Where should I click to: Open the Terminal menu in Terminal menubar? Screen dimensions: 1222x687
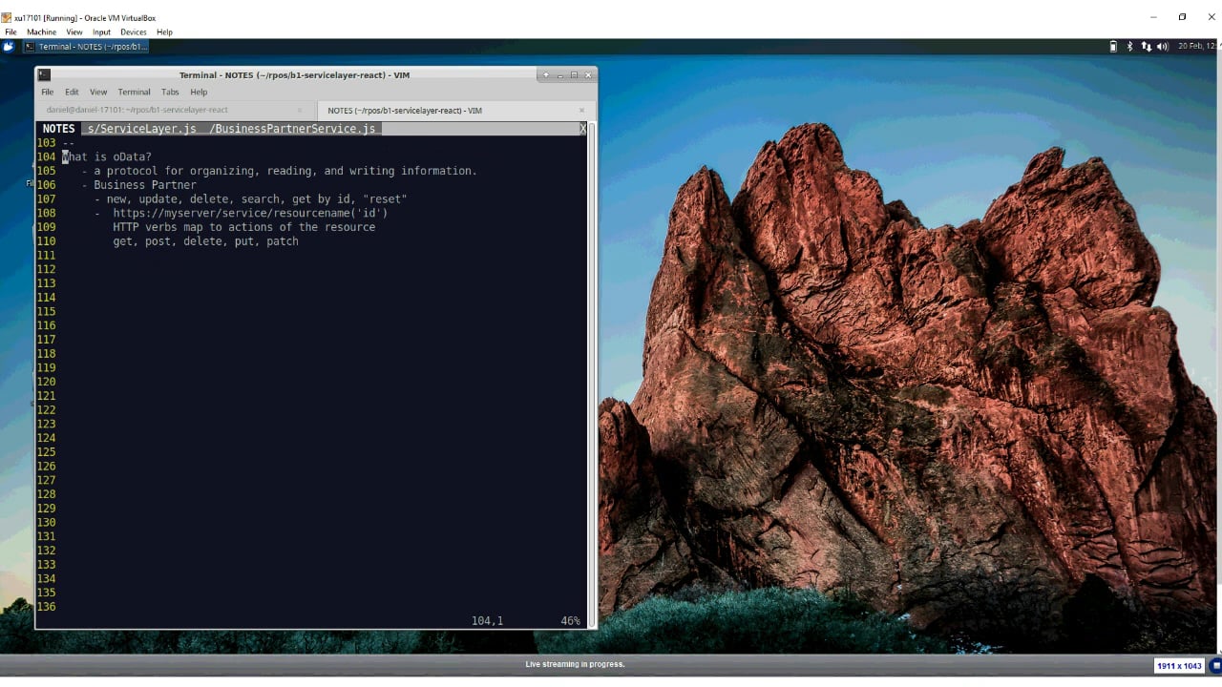click(134, 93)
